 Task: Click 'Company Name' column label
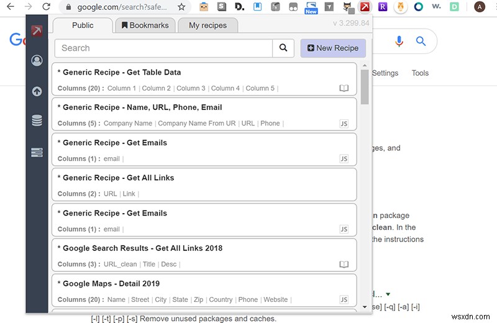128,124
